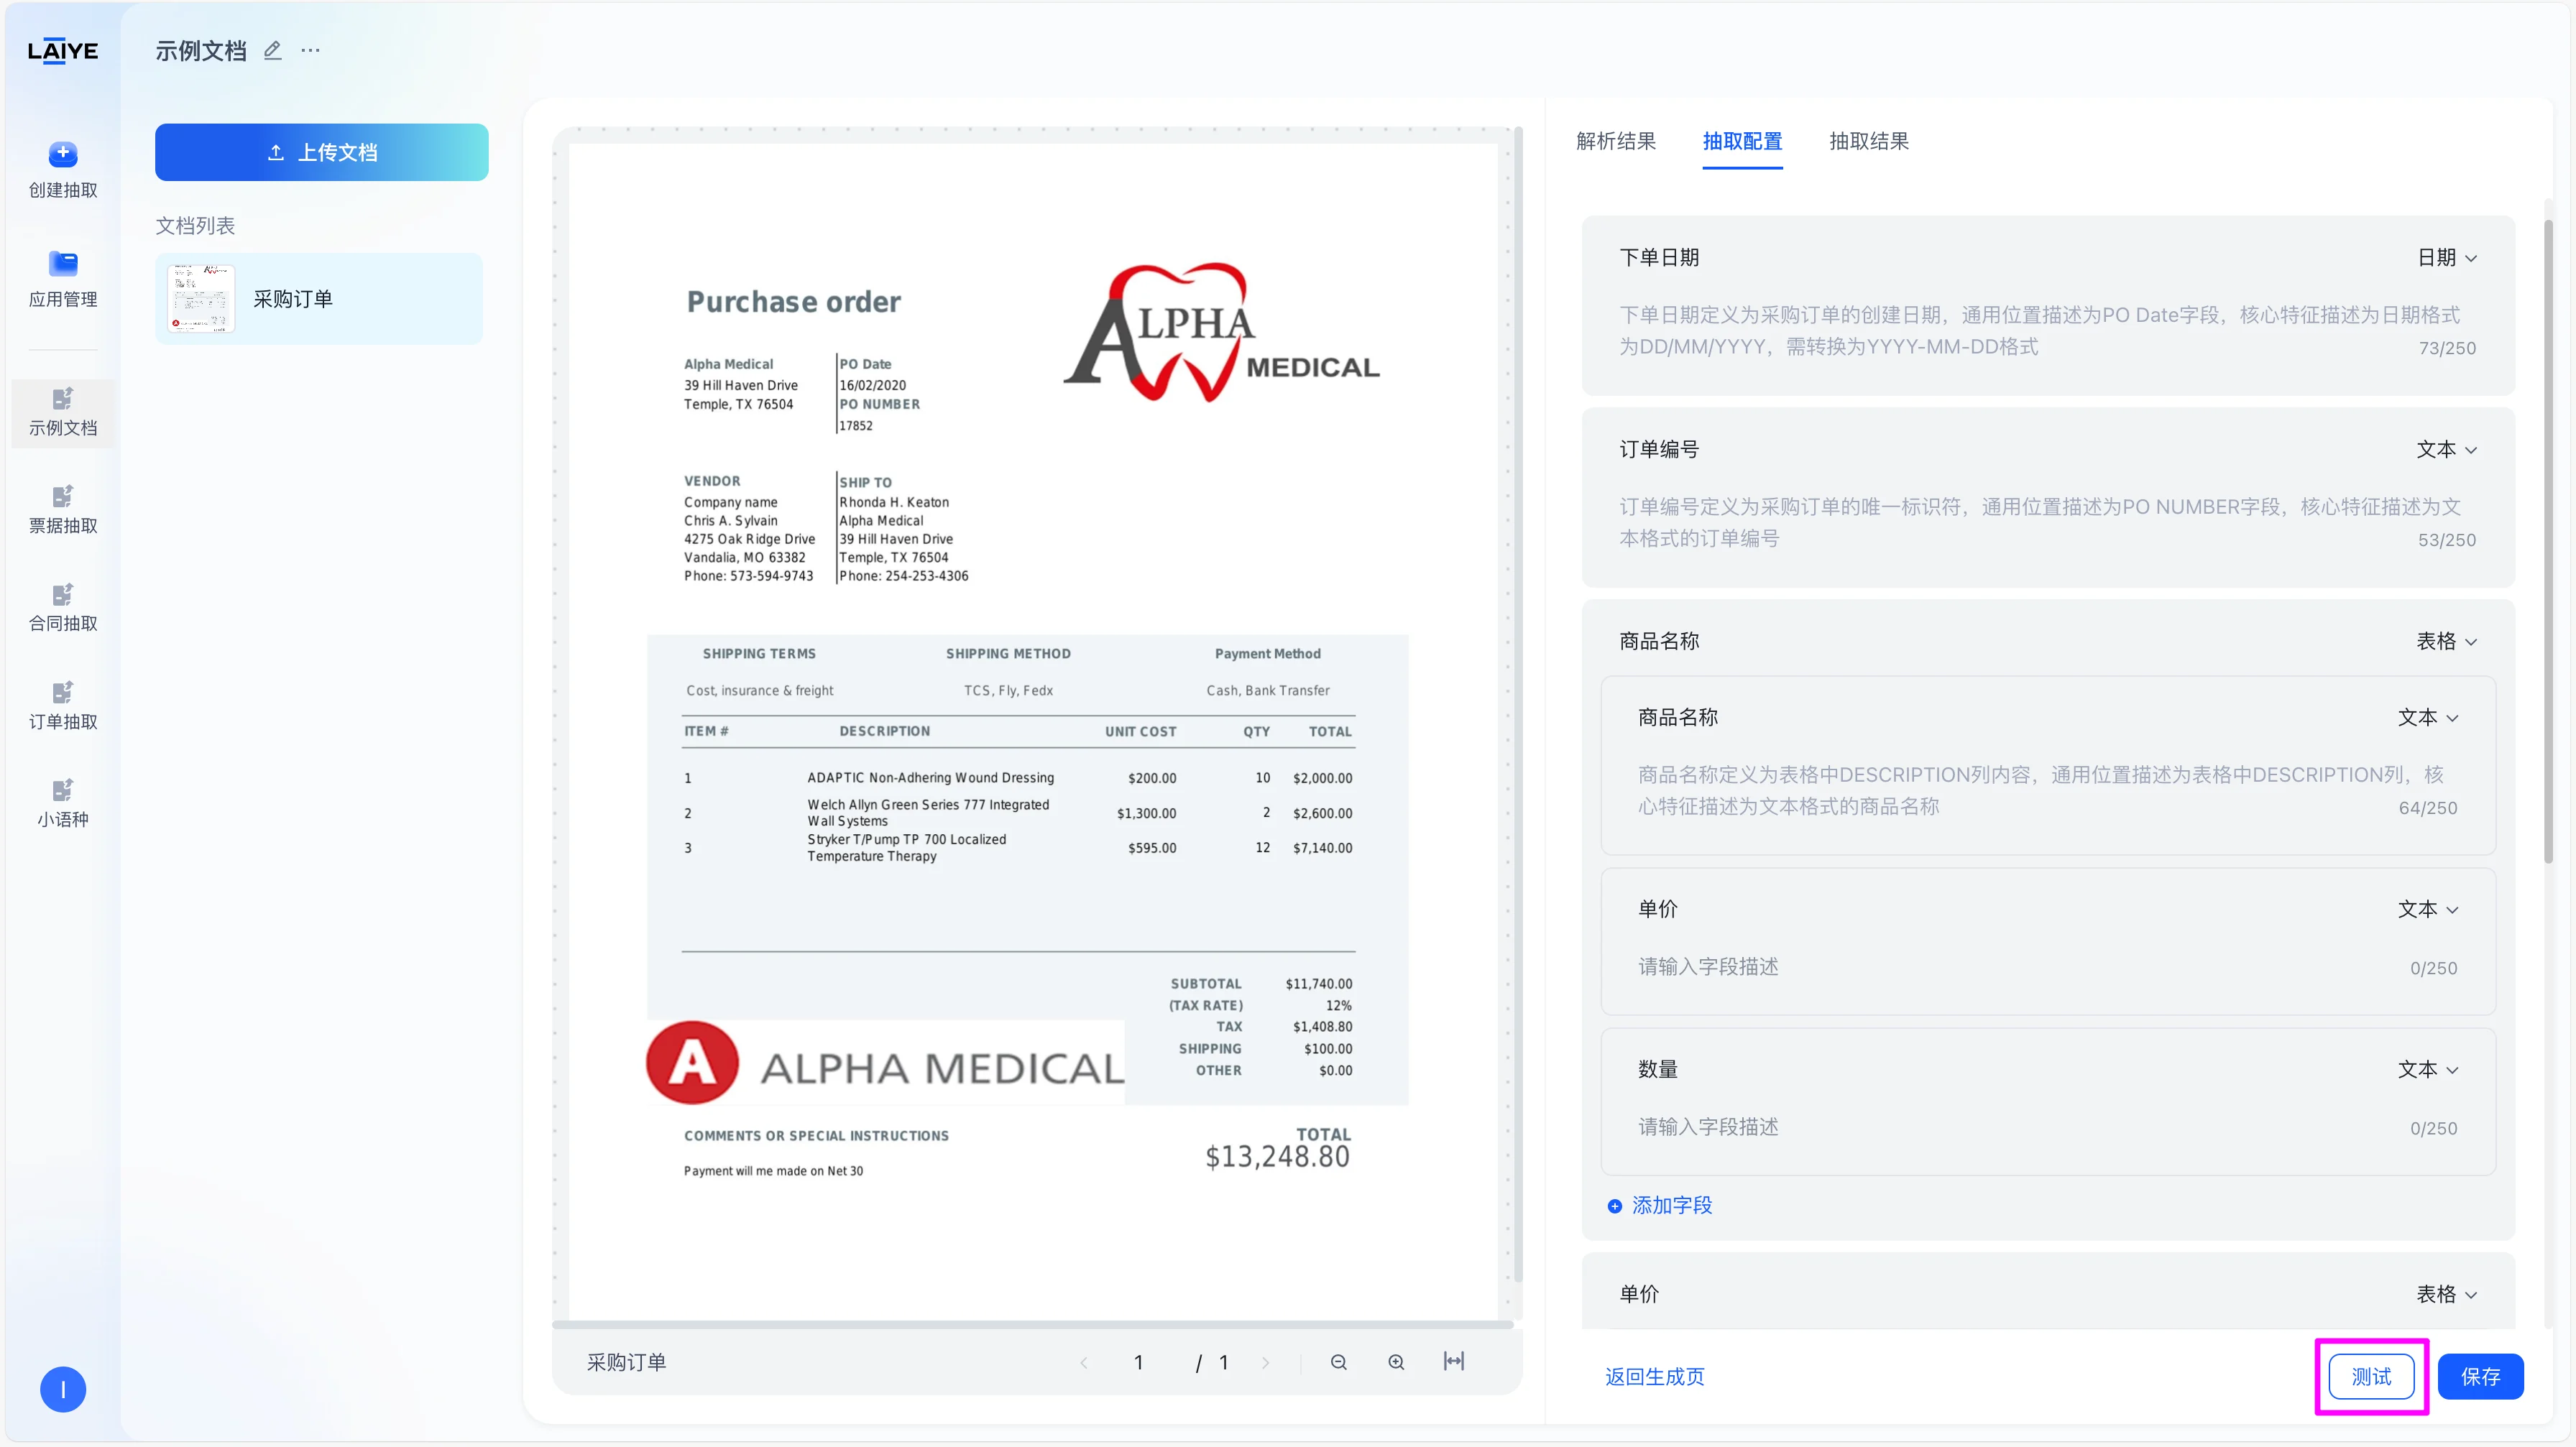
Task: Open 文本 dropdown for 商品名称 sub-field
Action: (2428, 718)
